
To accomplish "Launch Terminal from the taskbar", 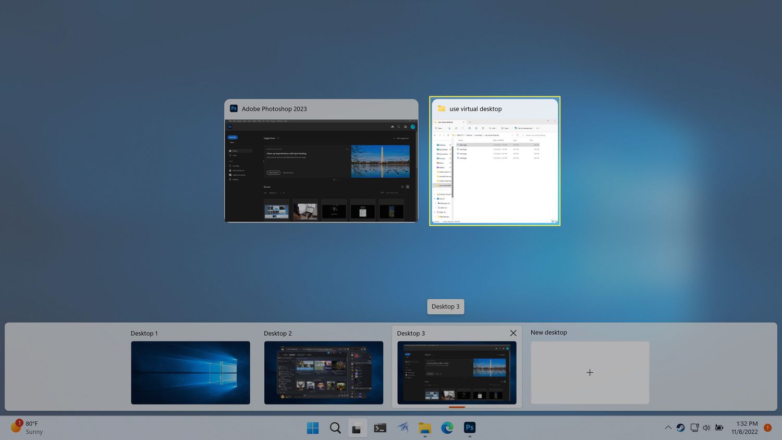I will pos(380,428).
